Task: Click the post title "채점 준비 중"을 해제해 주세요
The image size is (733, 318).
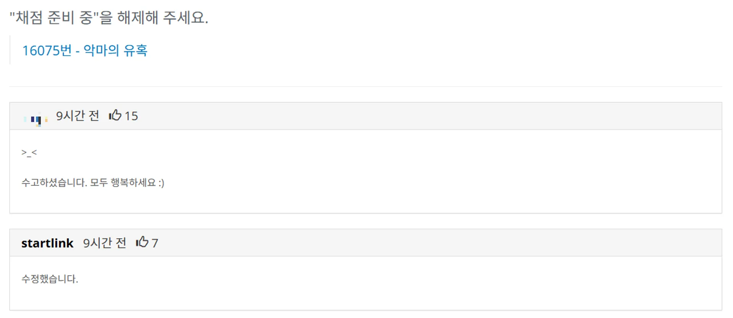Action: pos(109,18)
